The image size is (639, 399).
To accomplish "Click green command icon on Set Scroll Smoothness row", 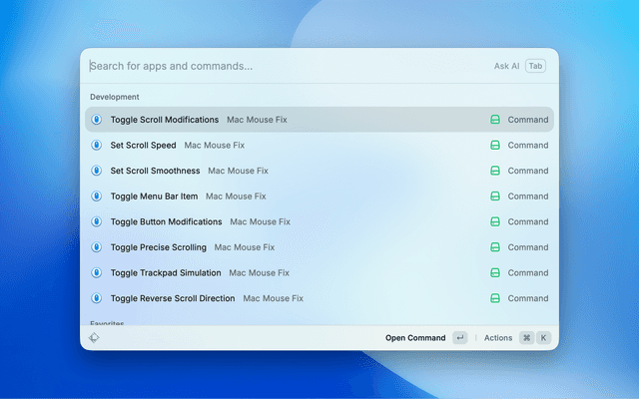I will click(494, 171).
